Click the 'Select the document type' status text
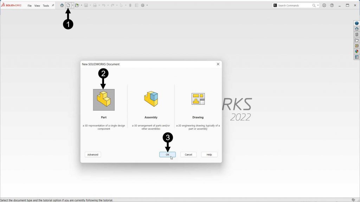 tap(57, 200)
